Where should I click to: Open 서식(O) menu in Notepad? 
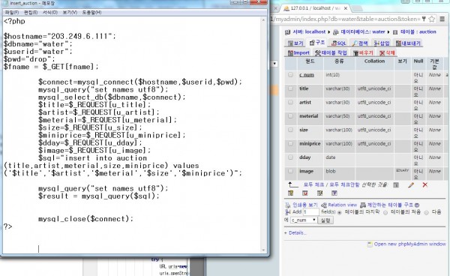pyautogui.click(x=50, y=12)
